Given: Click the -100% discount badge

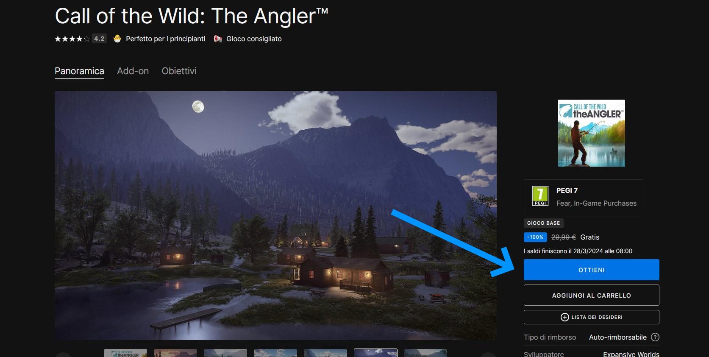Looking at the screenshot, I should pyautogui.click(x=535, y=237).
